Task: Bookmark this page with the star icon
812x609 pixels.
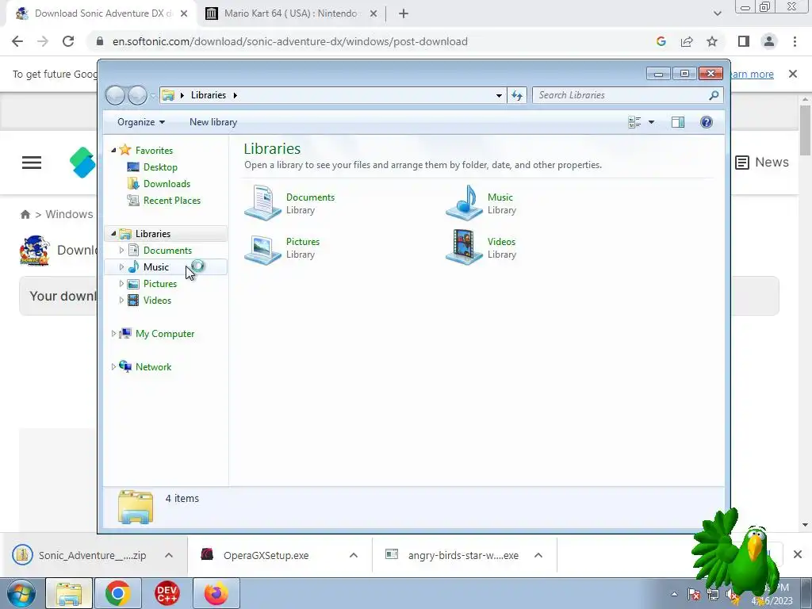Action: 712,41
